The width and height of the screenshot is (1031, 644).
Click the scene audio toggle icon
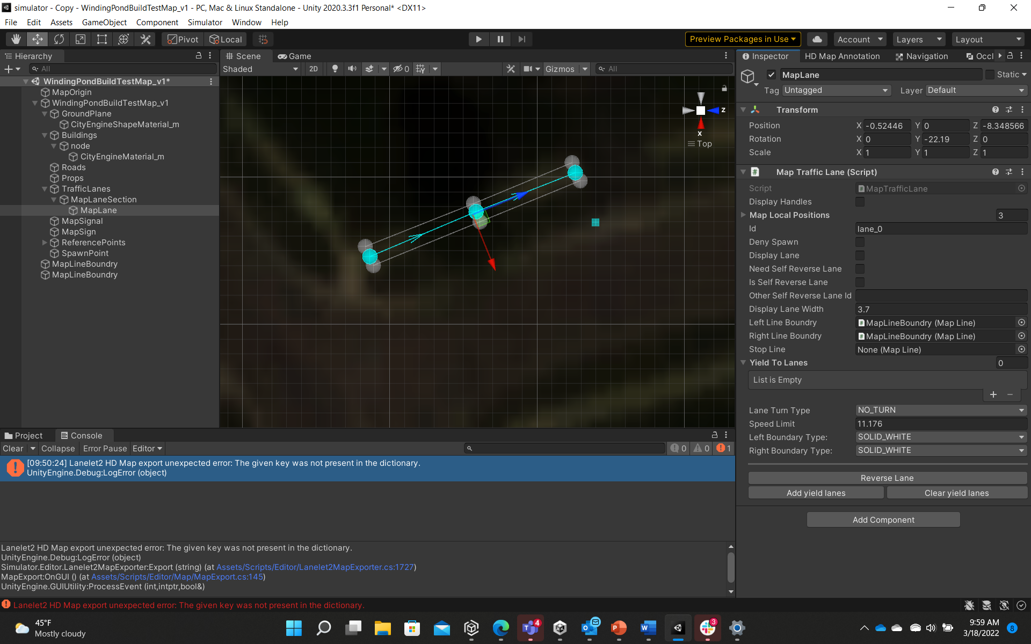(x=352, y=69)
